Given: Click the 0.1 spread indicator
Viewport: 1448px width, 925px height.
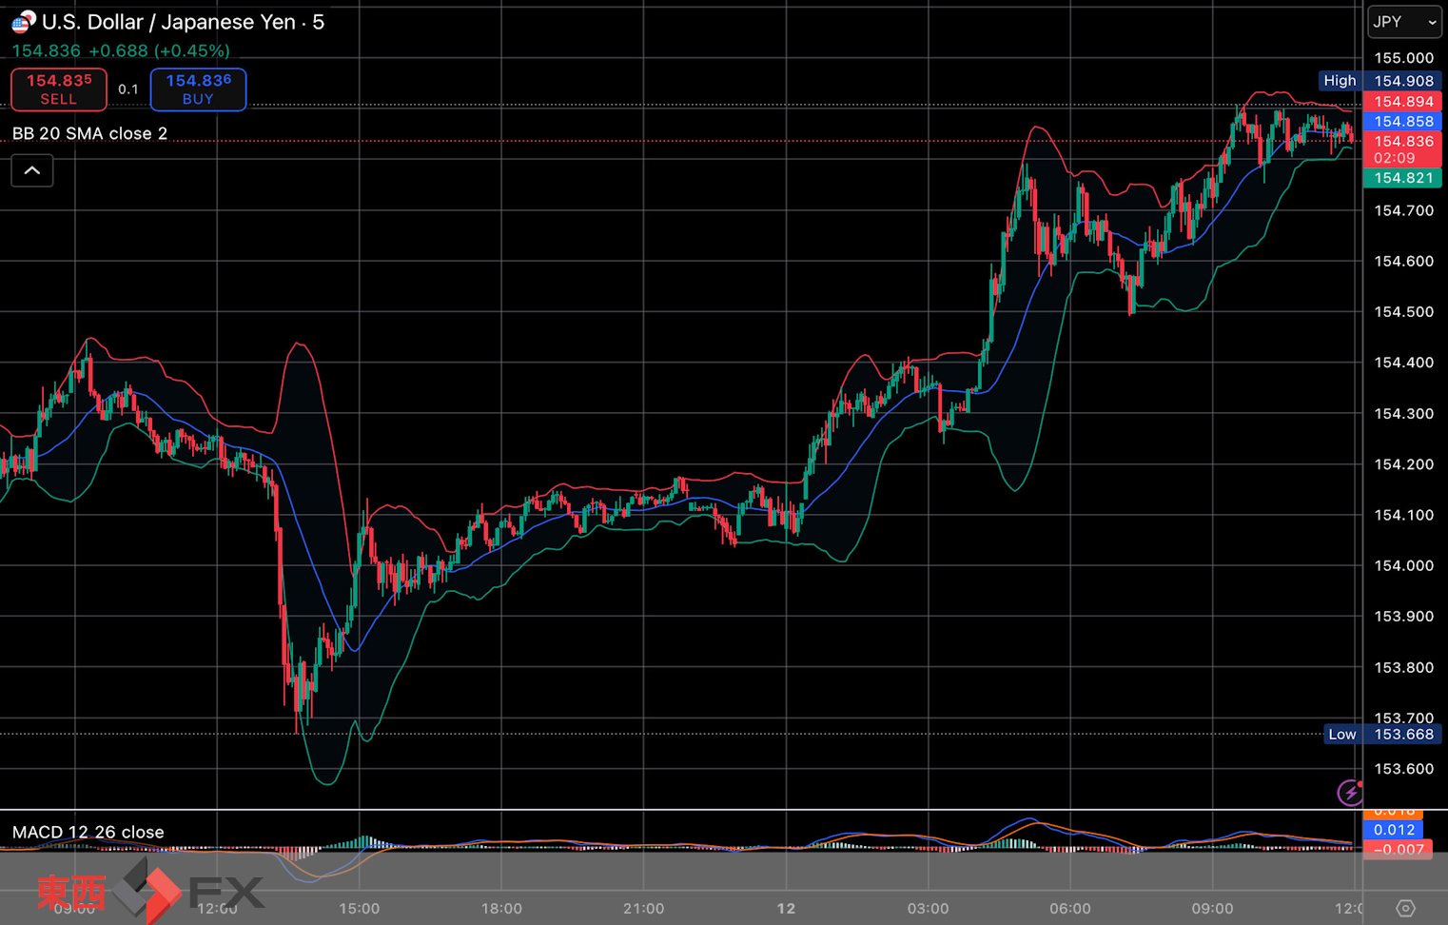Looking at the screenshot, I should point(128,89).
